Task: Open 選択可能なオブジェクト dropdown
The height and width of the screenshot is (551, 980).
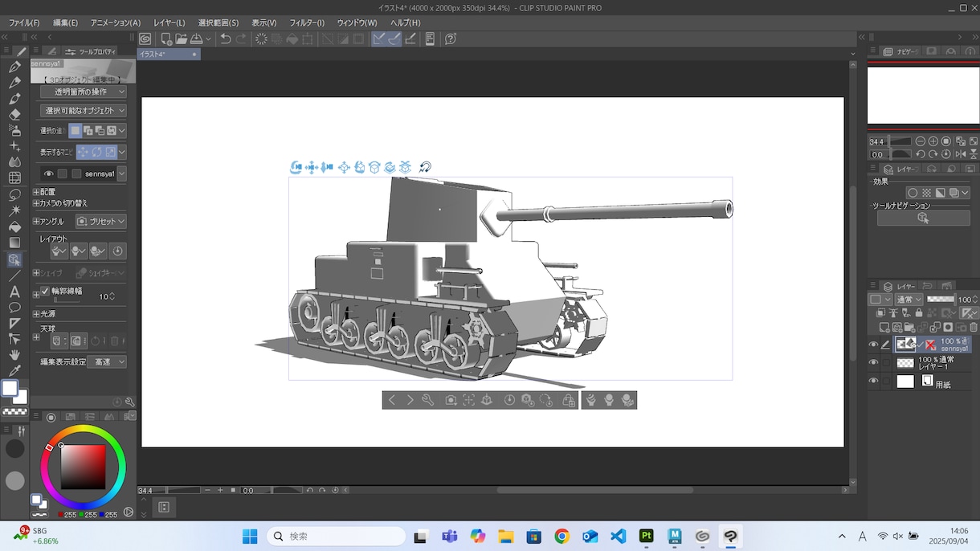Action: click(x=84, y=110)
